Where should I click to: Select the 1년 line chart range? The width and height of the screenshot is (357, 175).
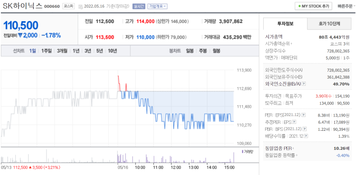(76, 51)
